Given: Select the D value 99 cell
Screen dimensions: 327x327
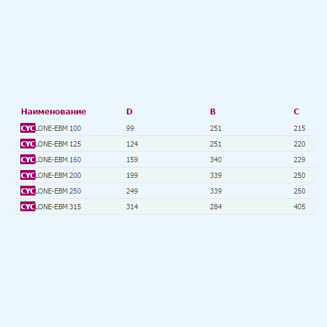Looking at the screenshot, I should 130,128.
